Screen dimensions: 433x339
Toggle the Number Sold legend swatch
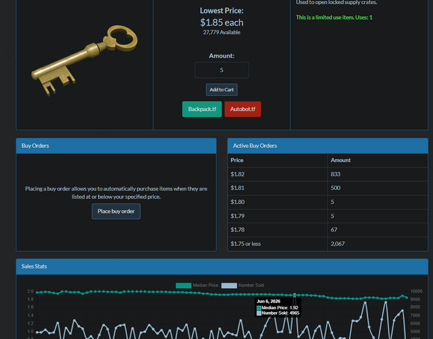pyautogui.click(x=229, y=285)
